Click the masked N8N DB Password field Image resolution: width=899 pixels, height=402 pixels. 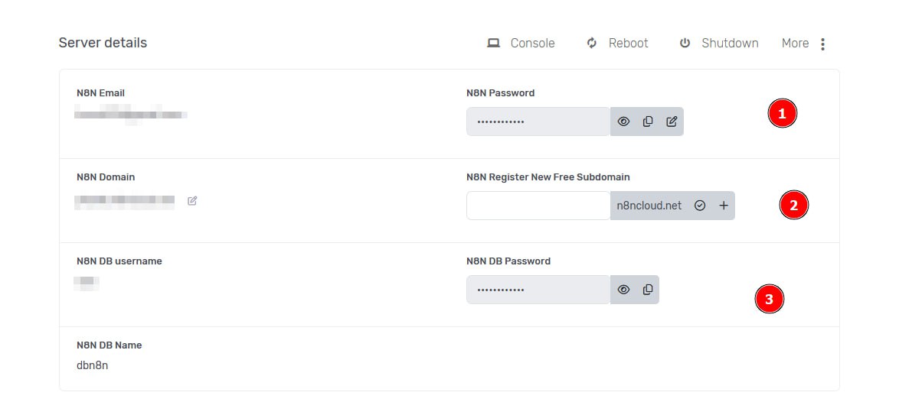[x=538, y=290]
